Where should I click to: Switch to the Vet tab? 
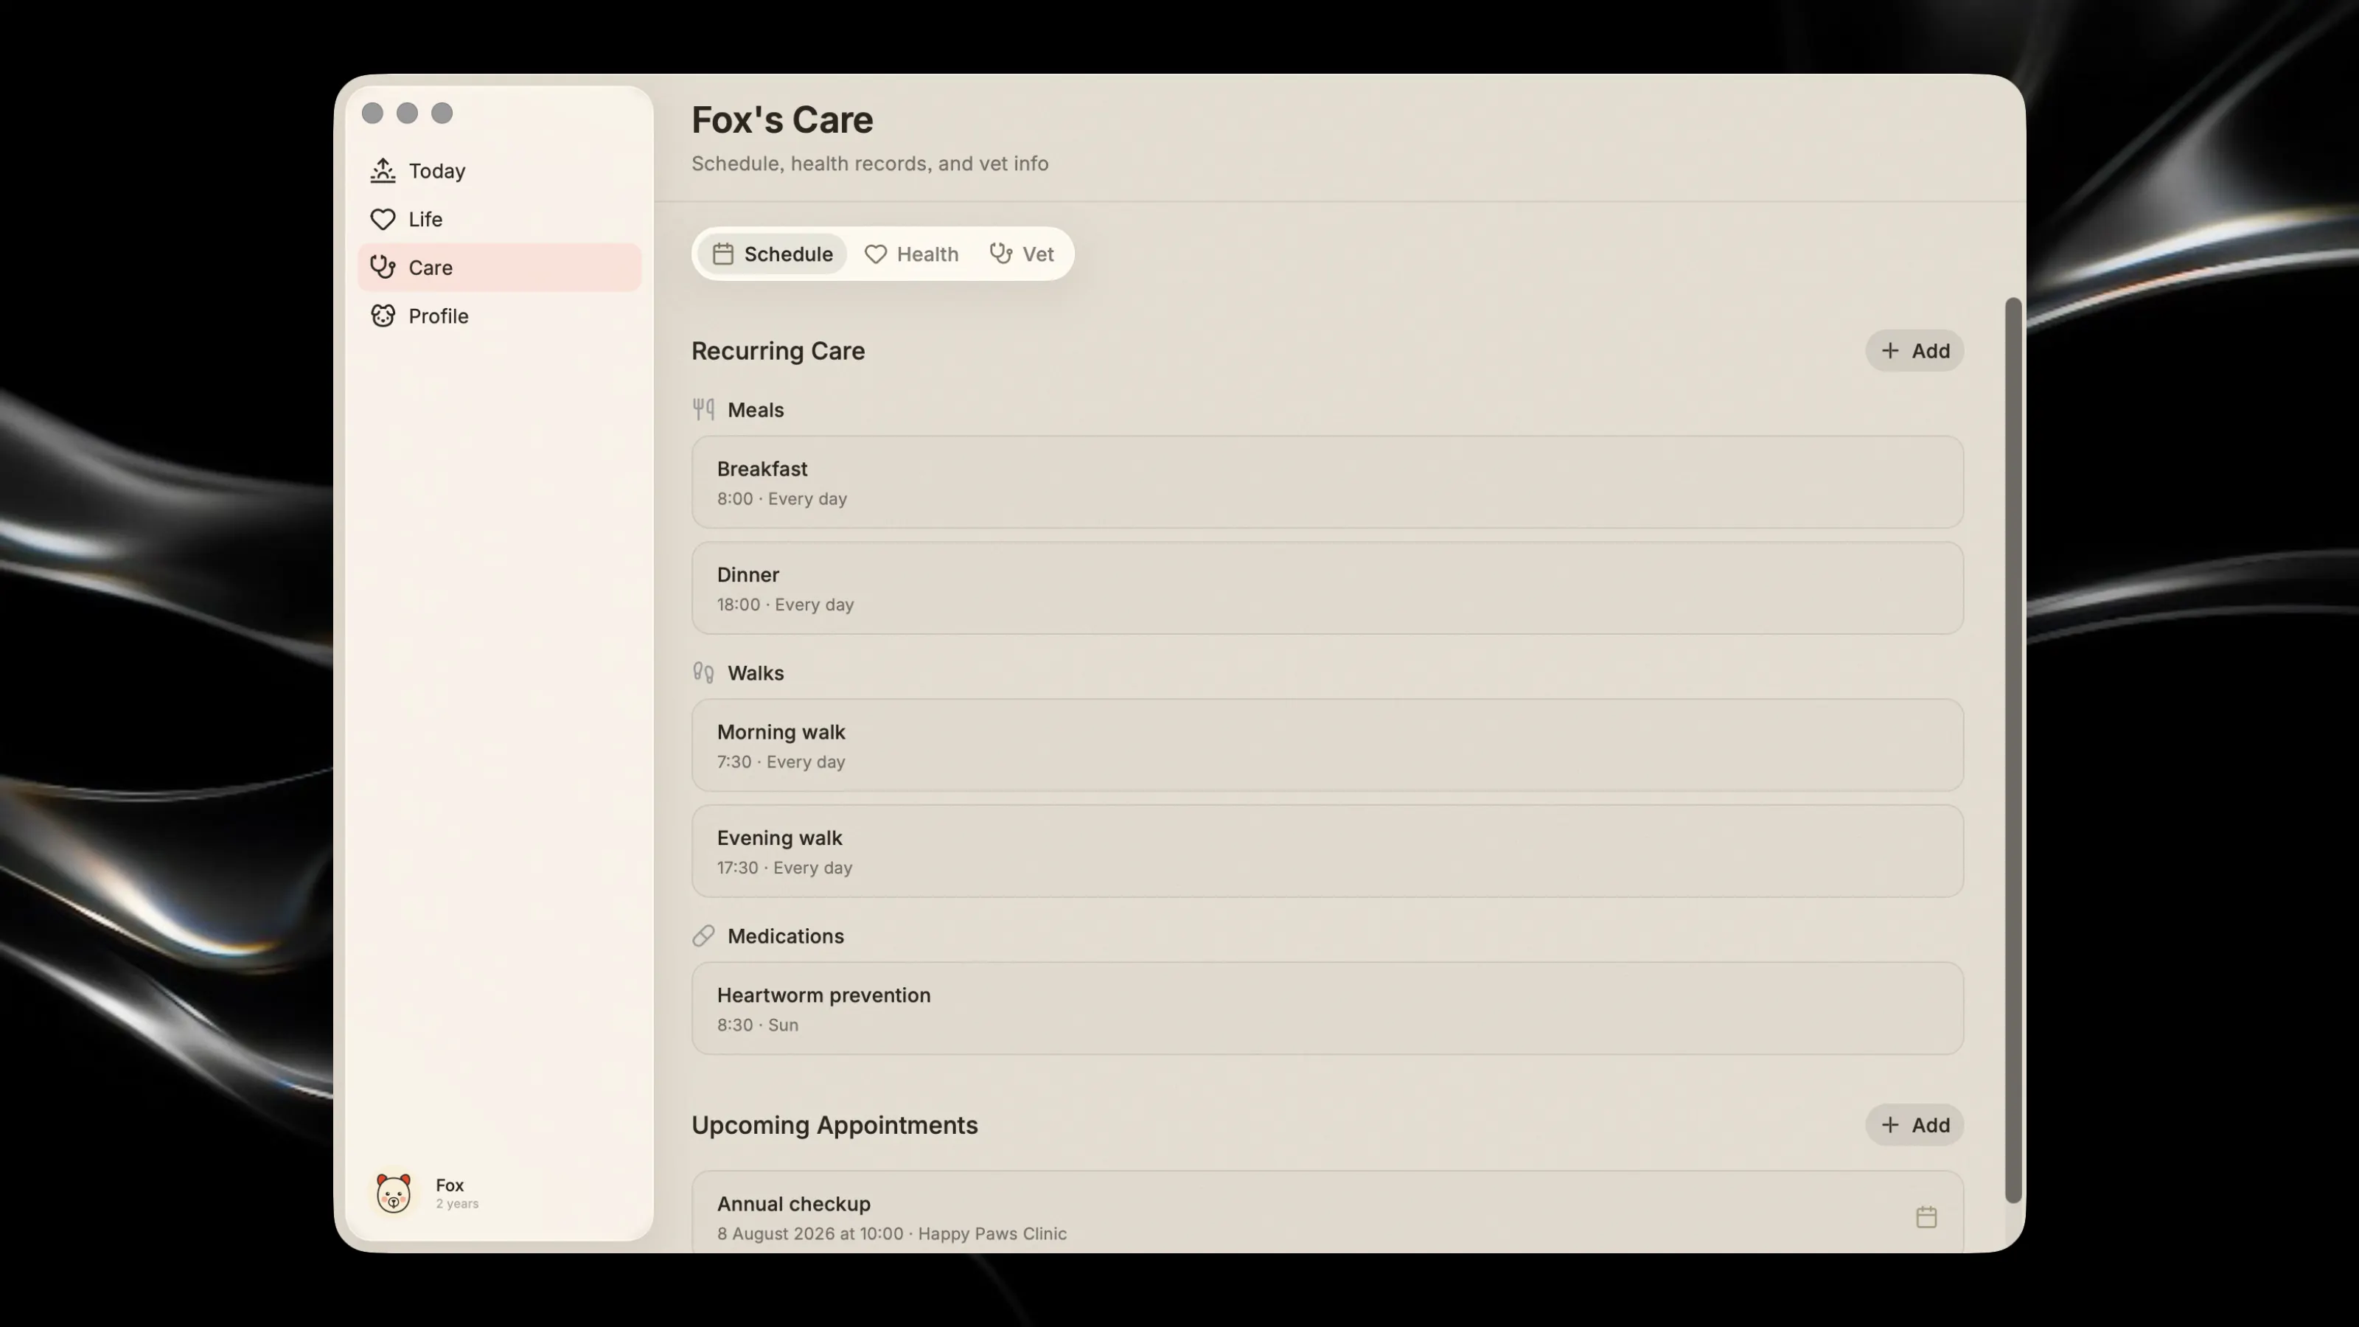[x=1022, y=254]
